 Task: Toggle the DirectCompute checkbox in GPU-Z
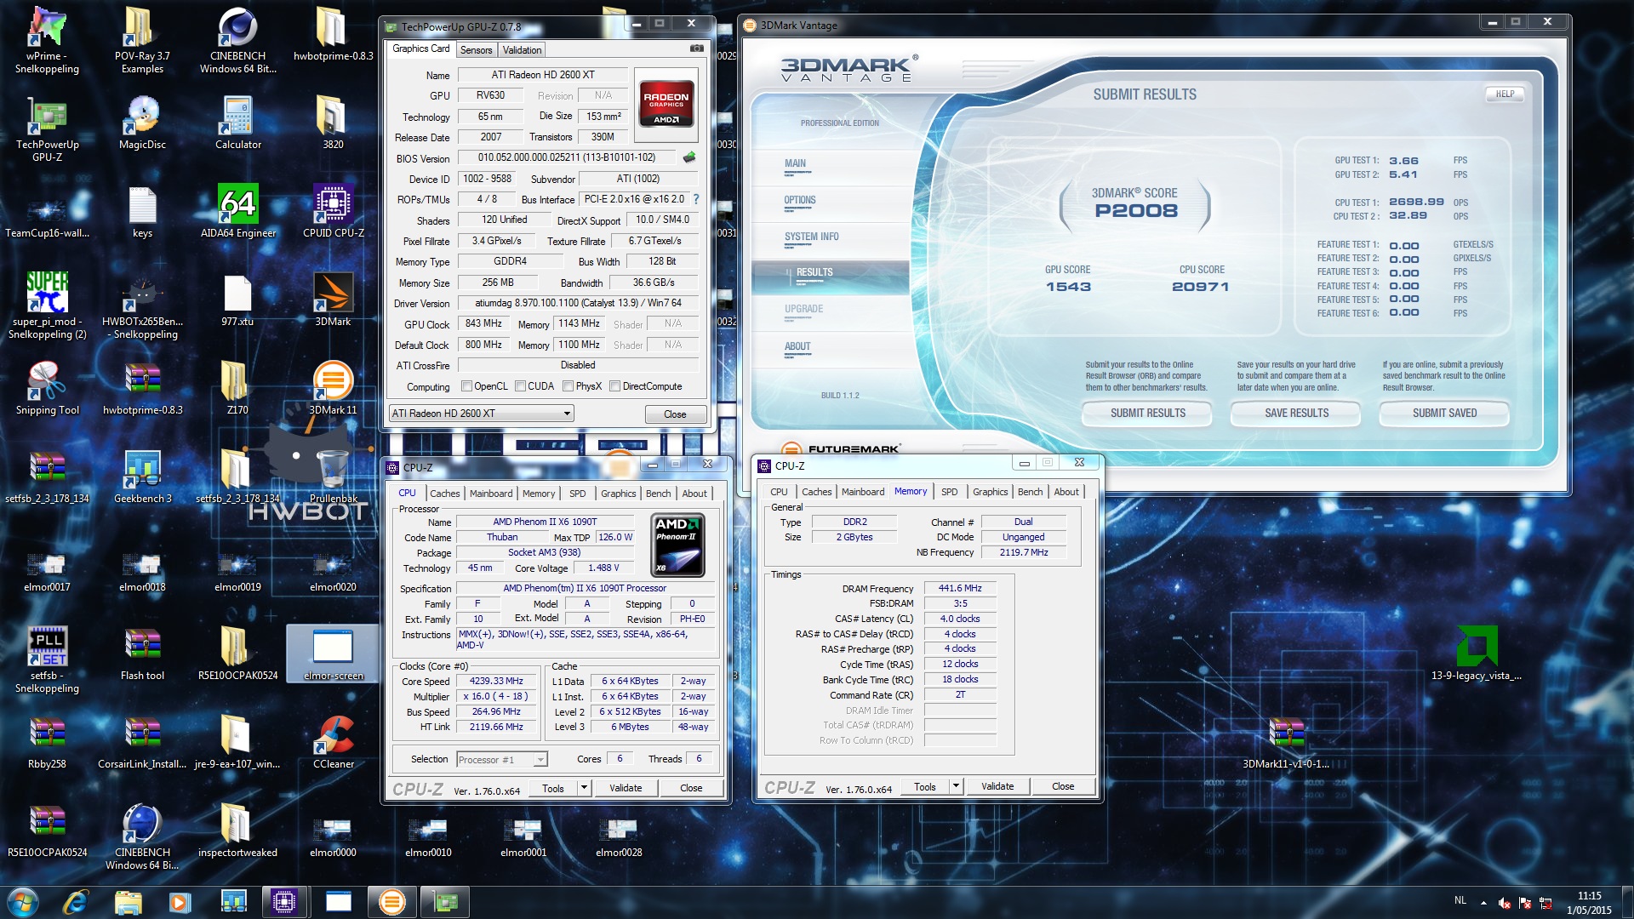614,386
